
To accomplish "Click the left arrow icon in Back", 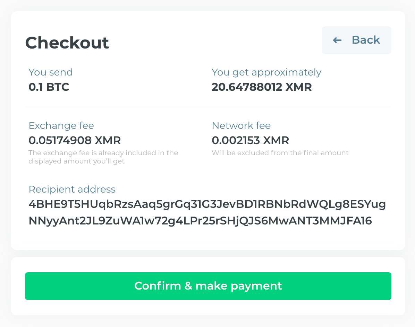I will (x=337, y=40).
